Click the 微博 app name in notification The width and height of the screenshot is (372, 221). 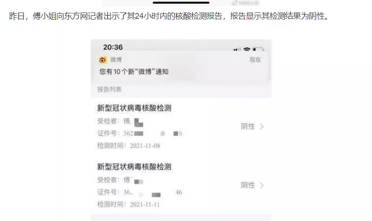[x=116, y=60]
